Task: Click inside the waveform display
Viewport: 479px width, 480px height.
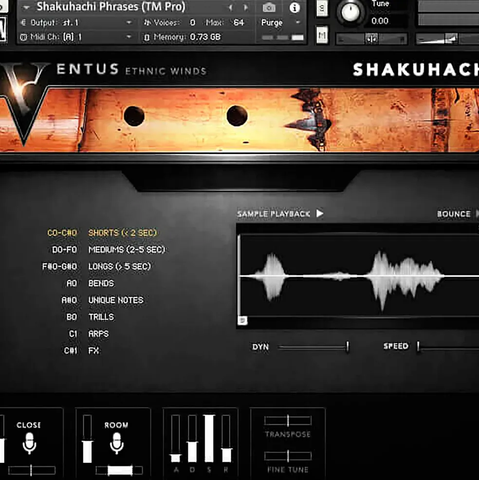Action: tap(359, 275)
